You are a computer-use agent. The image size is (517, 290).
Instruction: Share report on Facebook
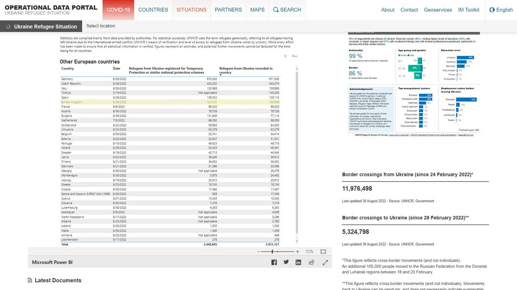[x=274, y=262]
